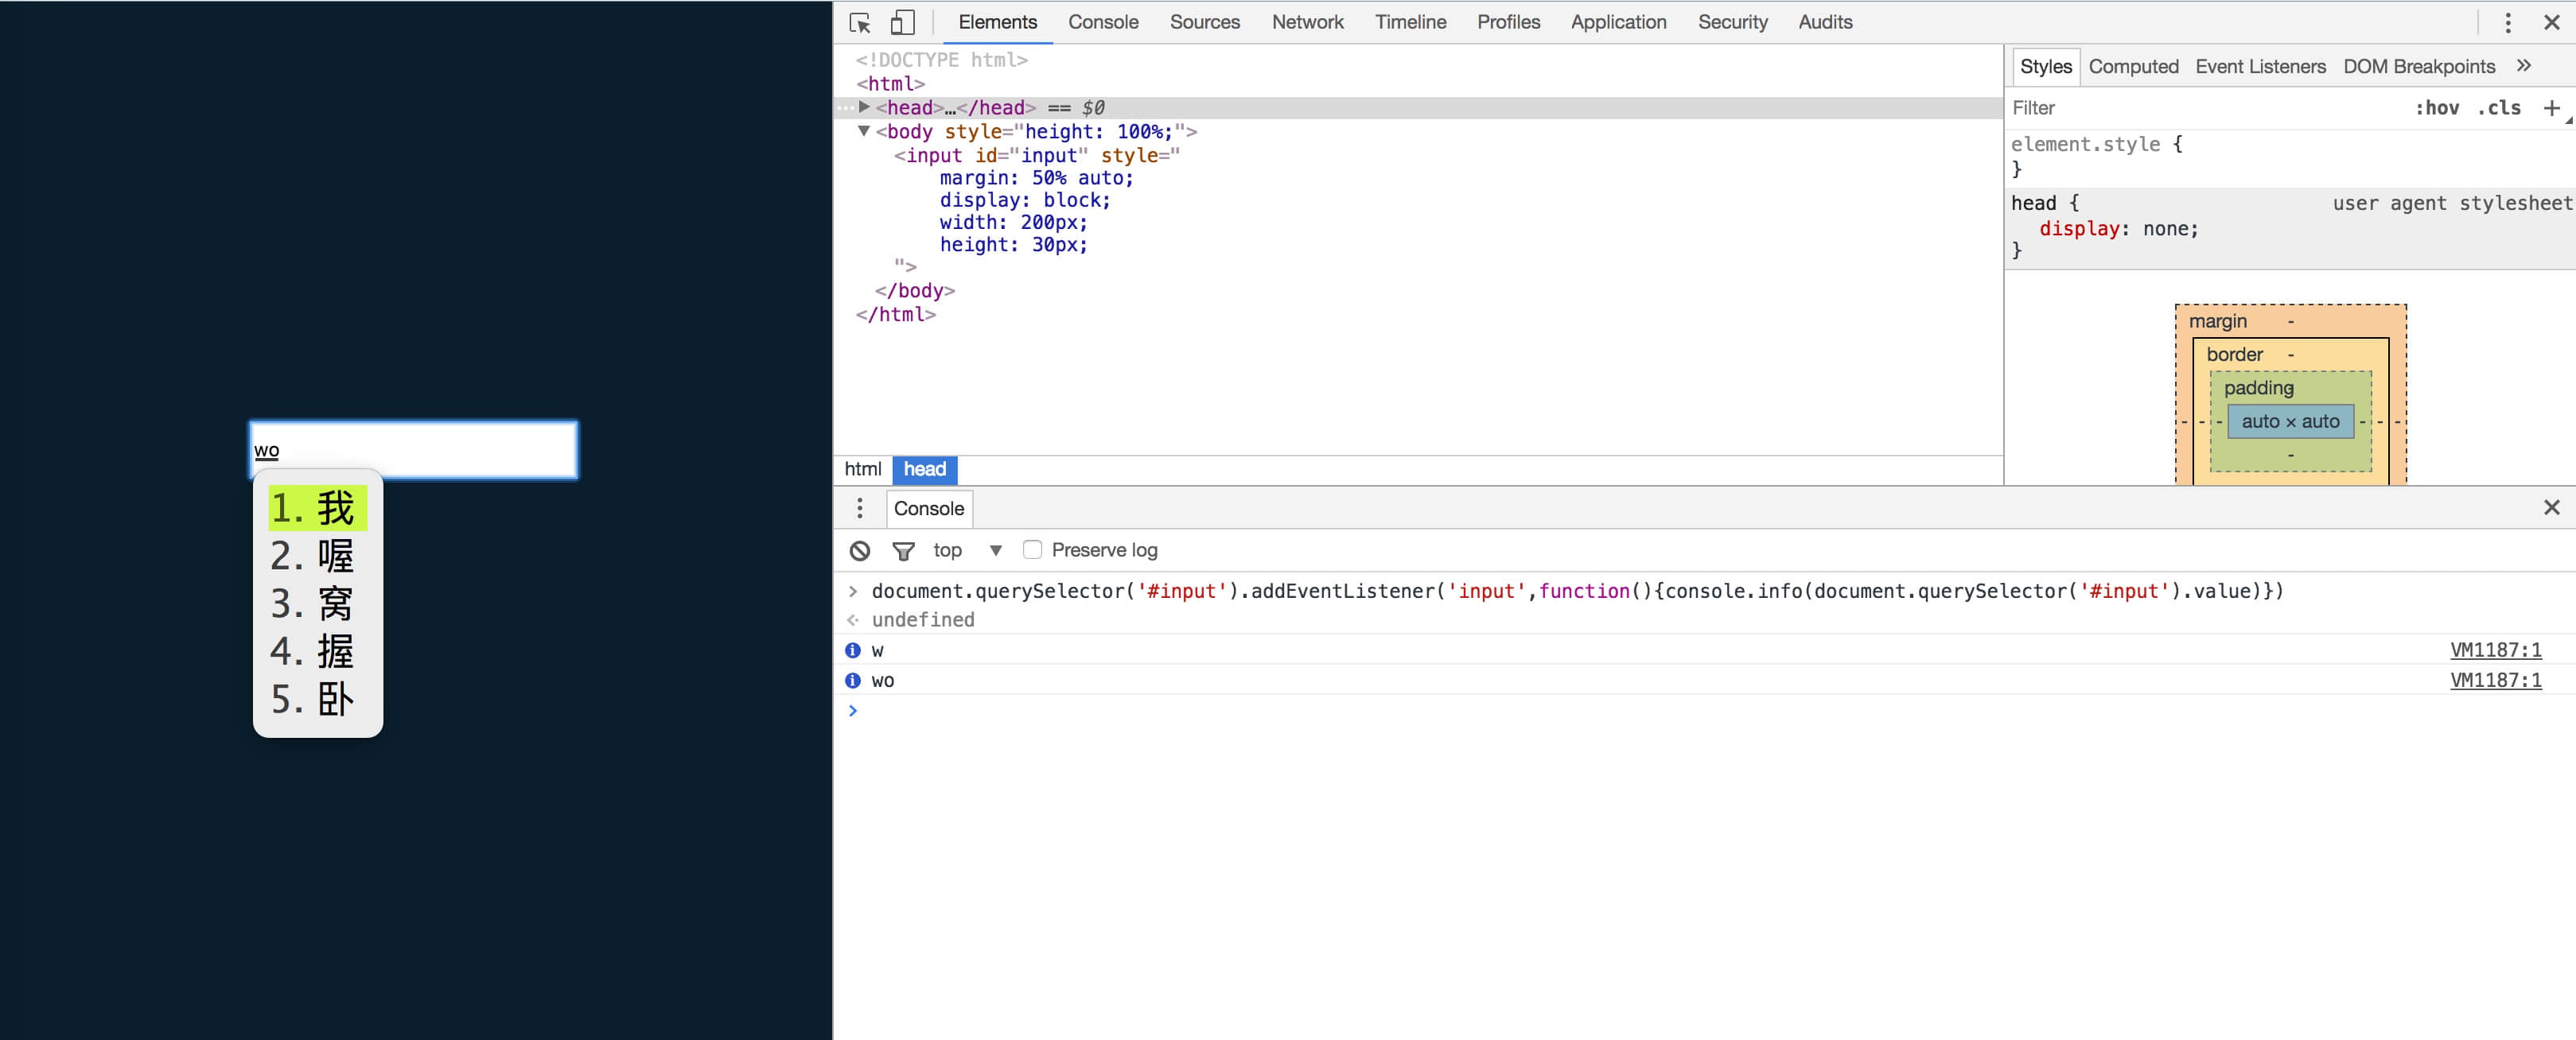Activate the inspect element picker icon
This screenshot has height=1040, width=2576.
[859, 22]
